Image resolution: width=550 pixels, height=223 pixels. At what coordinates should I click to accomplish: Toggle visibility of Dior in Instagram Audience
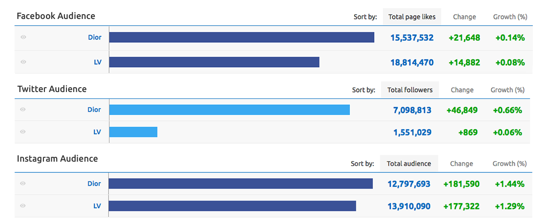click(23, 184)
